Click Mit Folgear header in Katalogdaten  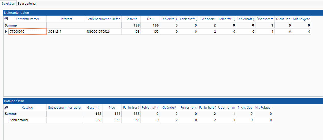click(263, 108)
